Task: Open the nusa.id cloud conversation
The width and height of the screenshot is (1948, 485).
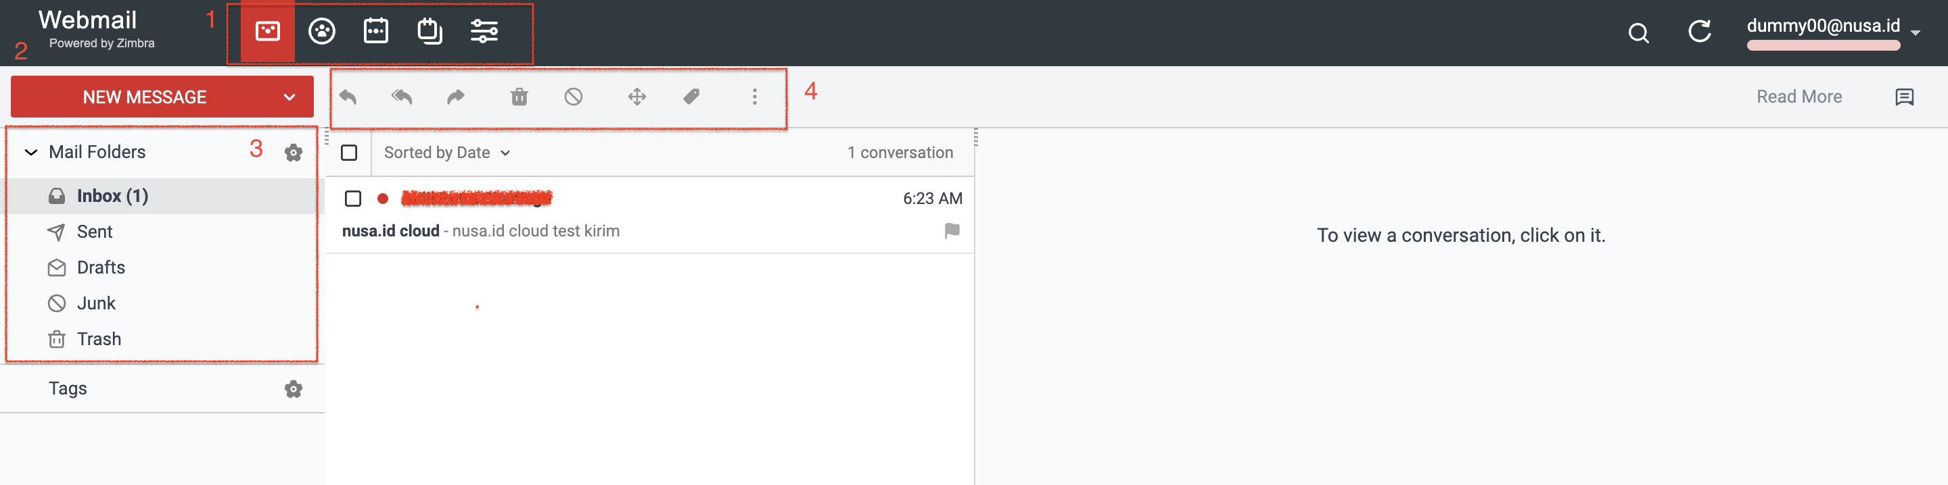Action: coord(649,215)
